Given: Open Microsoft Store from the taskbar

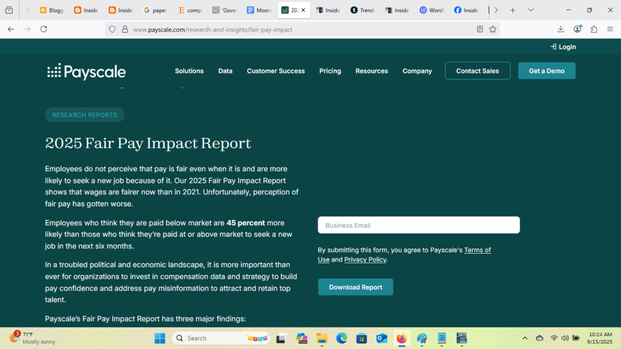Looking at the screenshot, I should 362,338.
